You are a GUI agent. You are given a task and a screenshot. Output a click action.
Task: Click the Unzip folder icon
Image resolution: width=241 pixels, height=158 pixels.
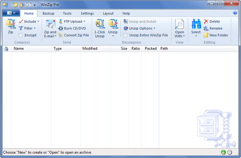coord(113,24)
